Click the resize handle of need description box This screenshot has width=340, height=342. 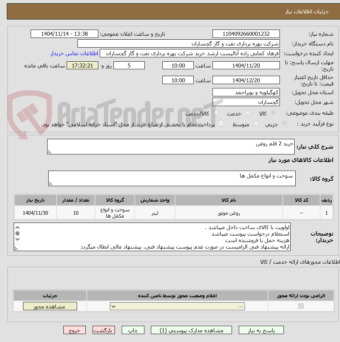49,152
